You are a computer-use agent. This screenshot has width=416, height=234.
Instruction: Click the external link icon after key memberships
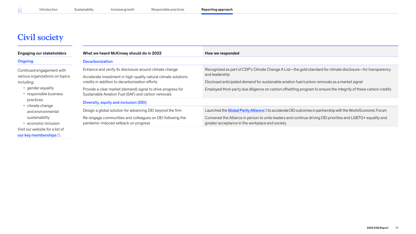(58, 135)
